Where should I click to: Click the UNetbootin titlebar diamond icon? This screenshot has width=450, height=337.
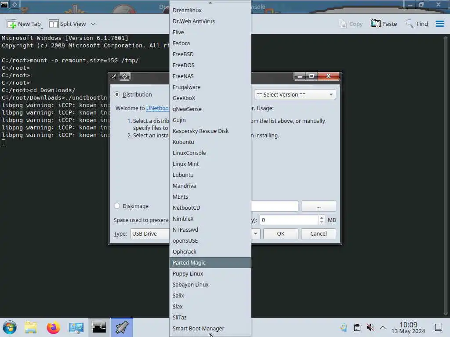pyautogui.click(x=124, y=76)
